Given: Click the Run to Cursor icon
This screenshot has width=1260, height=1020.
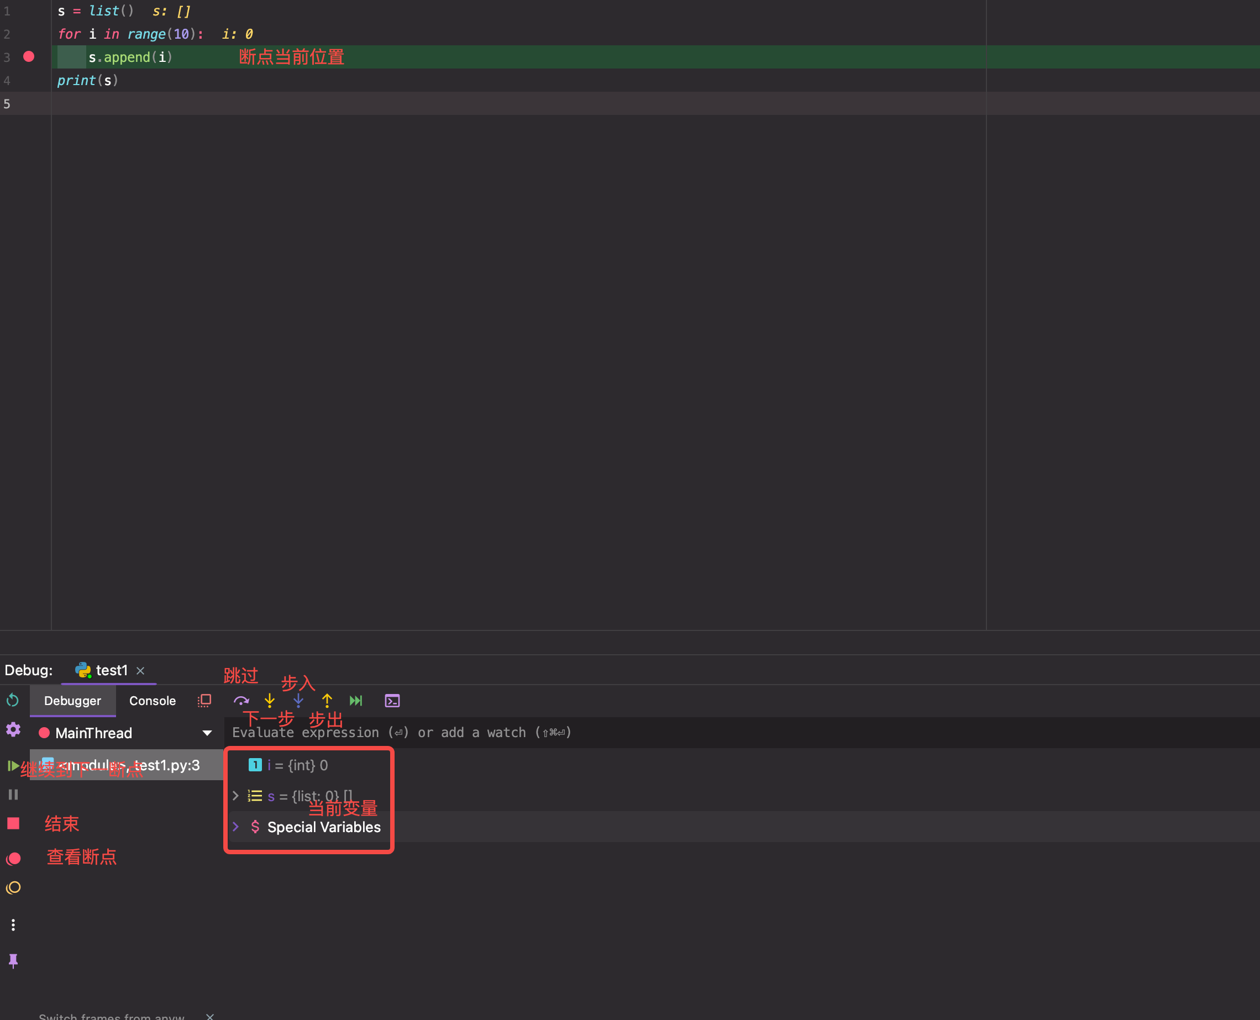Looking at the screenshot, I should 356,701.
